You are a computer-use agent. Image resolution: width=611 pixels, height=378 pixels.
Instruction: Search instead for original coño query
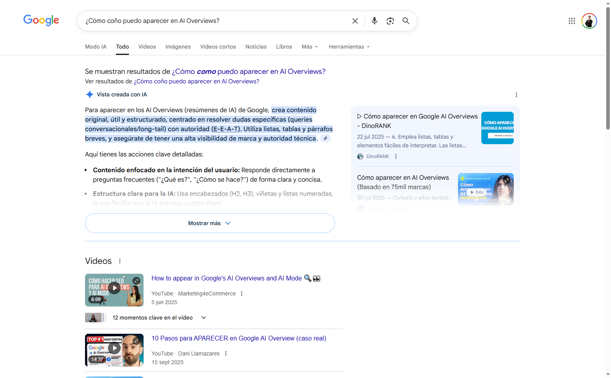pyautogui.click(x=196, y=81)
